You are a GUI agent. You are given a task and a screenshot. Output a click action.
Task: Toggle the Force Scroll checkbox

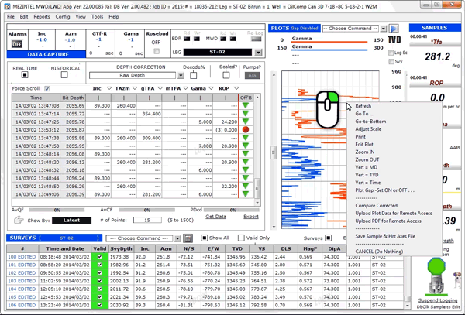click(x=47, y=88)
